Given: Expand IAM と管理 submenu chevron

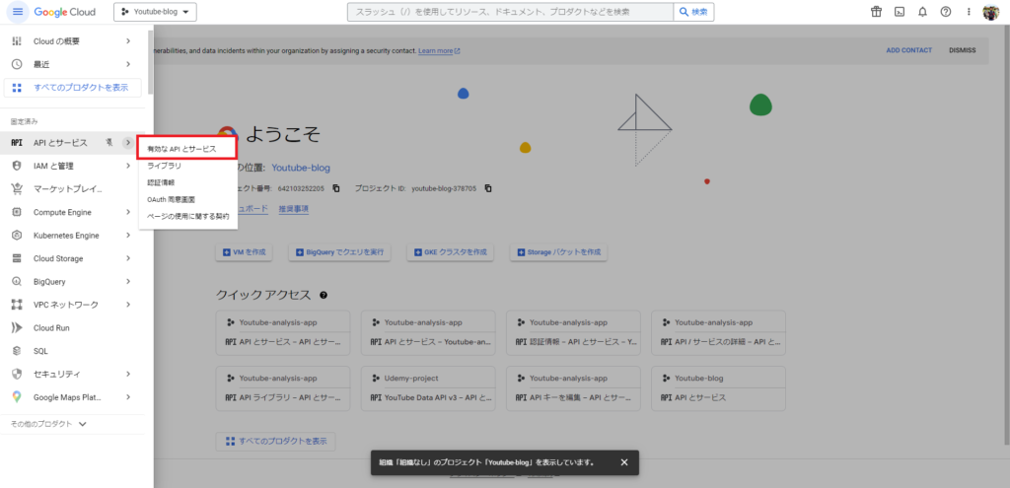Looking at the screenshot, I should click(128, 166).
